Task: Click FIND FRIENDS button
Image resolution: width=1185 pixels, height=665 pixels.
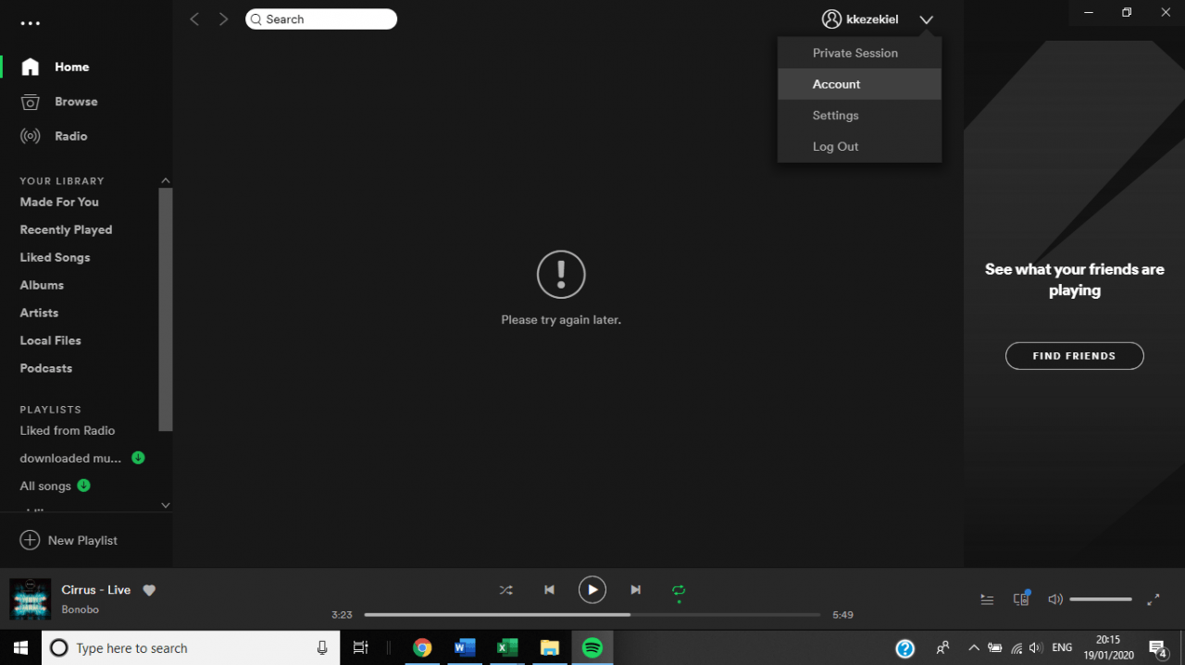Action: [1074, 356]
